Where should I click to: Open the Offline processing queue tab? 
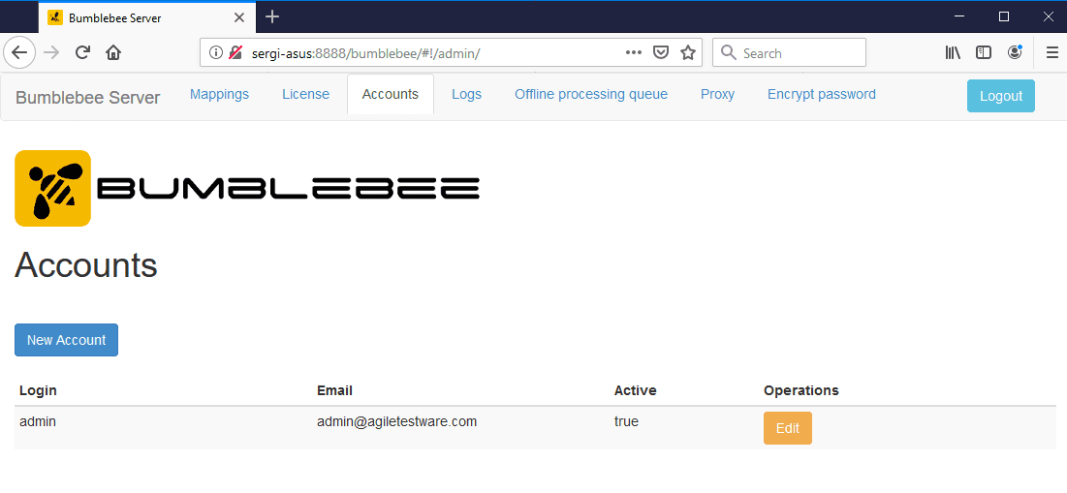(590, 94)
